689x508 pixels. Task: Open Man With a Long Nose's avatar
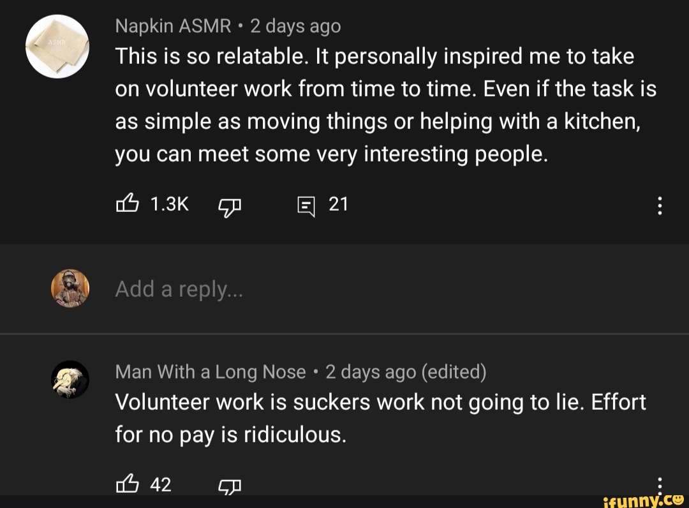(x=70, y=380)
